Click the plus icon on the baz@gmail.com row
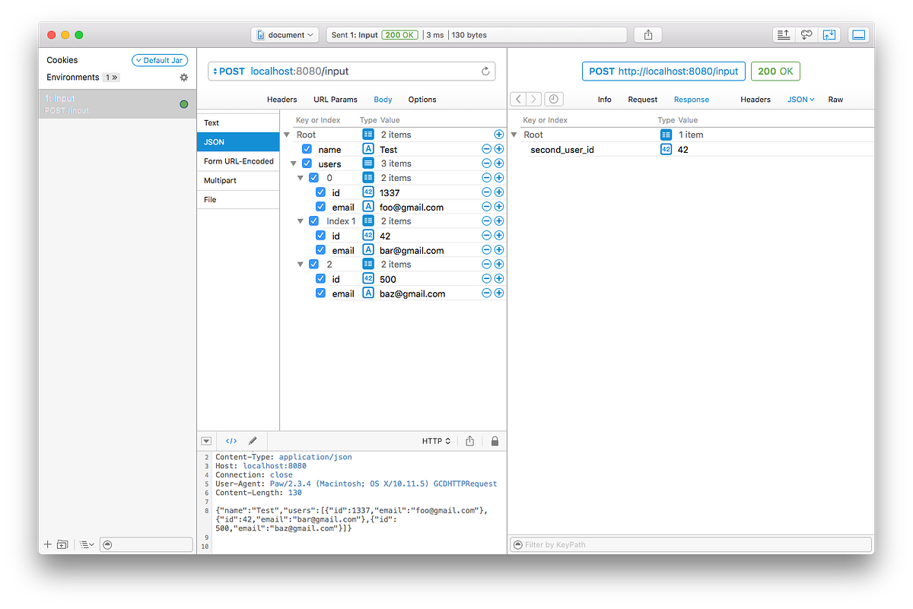 (499, 293)
